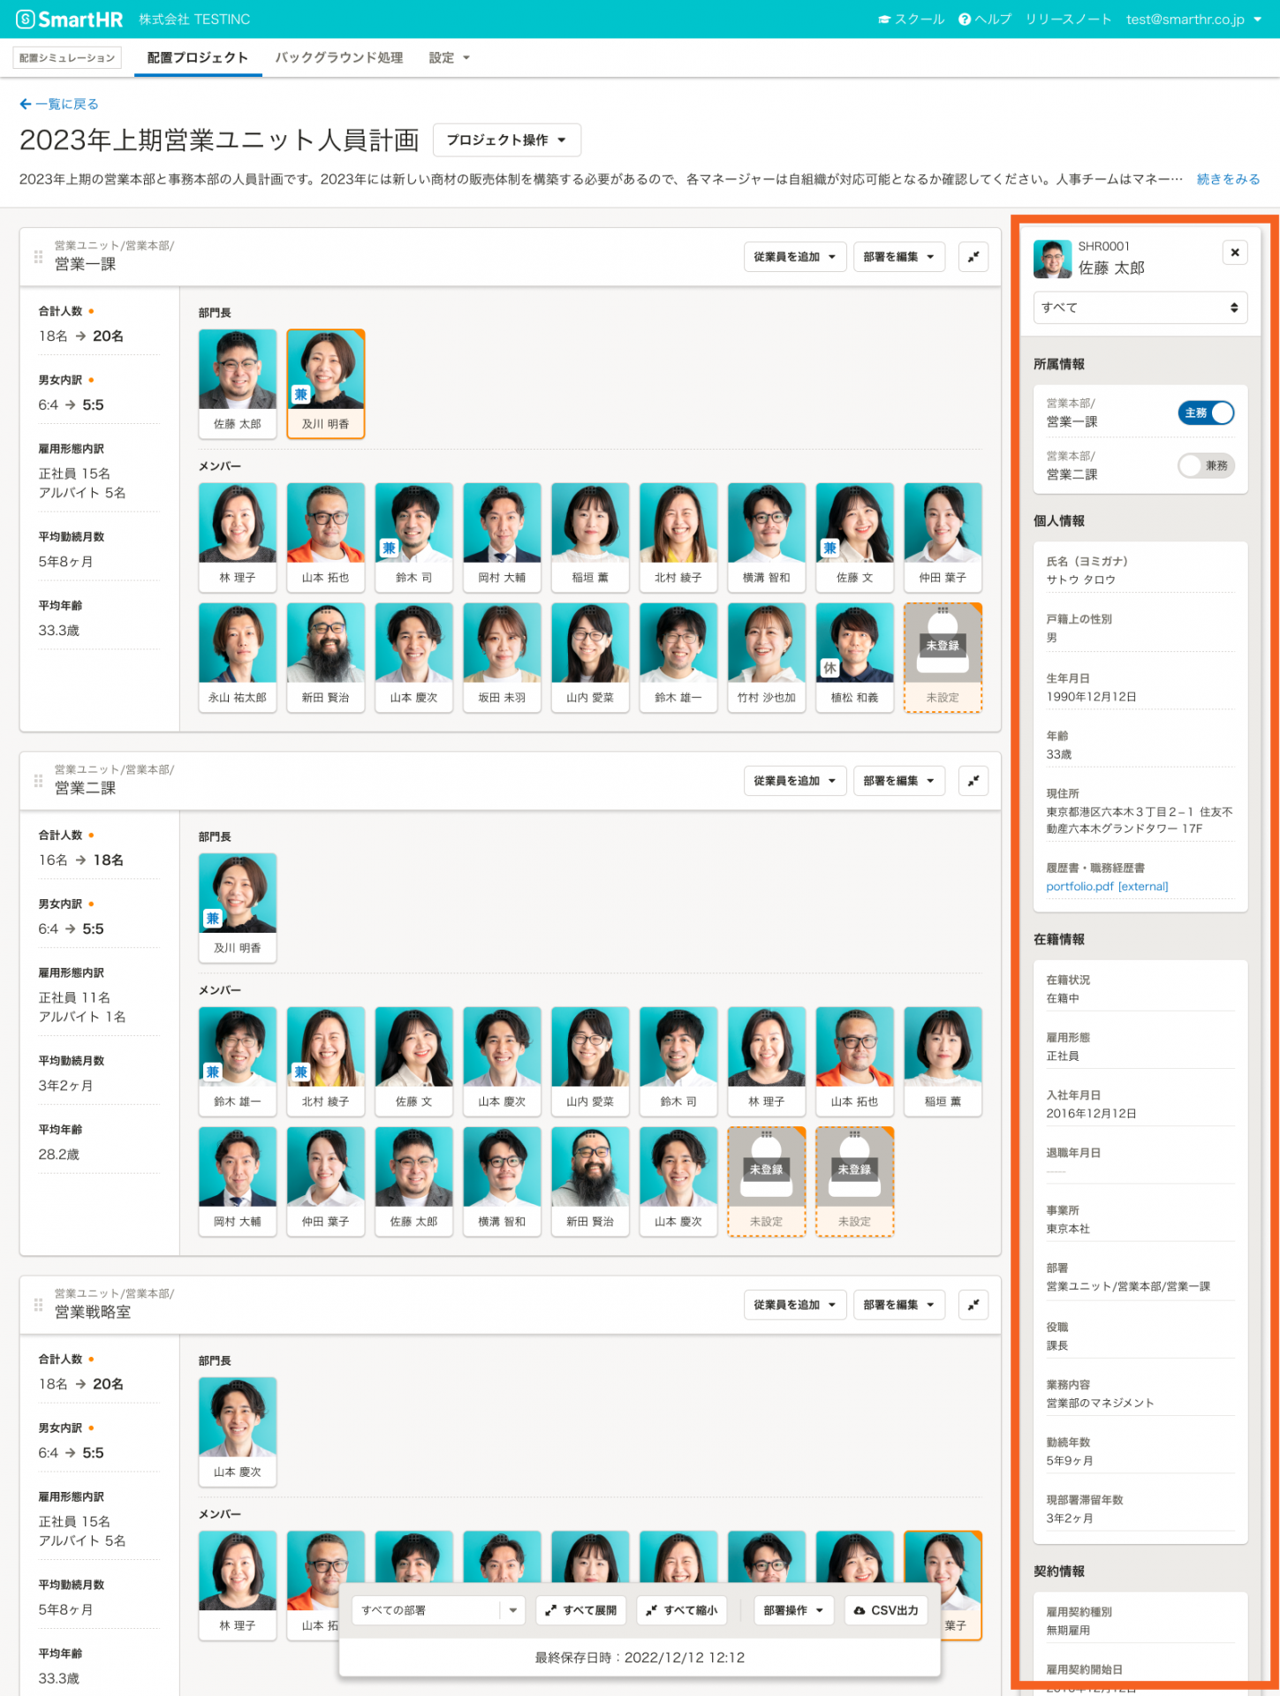Select 及川 明香 card under 営業一課 部門長
The height and width of the screenshot is (1696, 1280).
pyautogui.click(x=326, y=384)
